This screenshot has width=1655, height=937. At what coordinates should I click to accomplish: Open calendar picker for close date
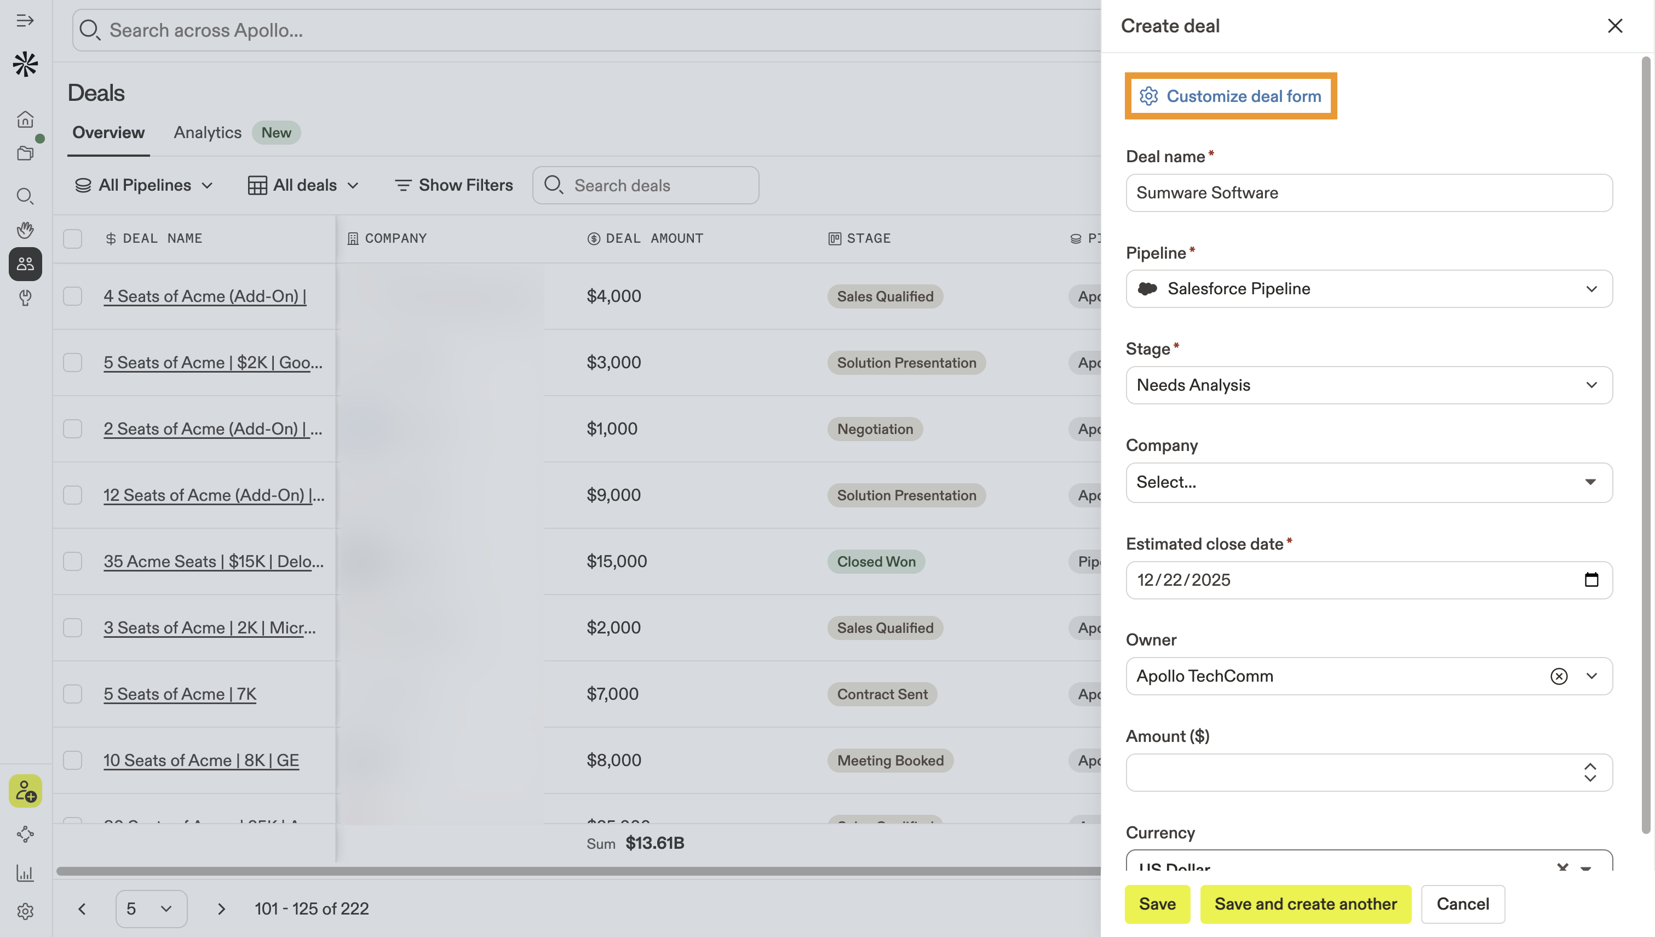1591,580
